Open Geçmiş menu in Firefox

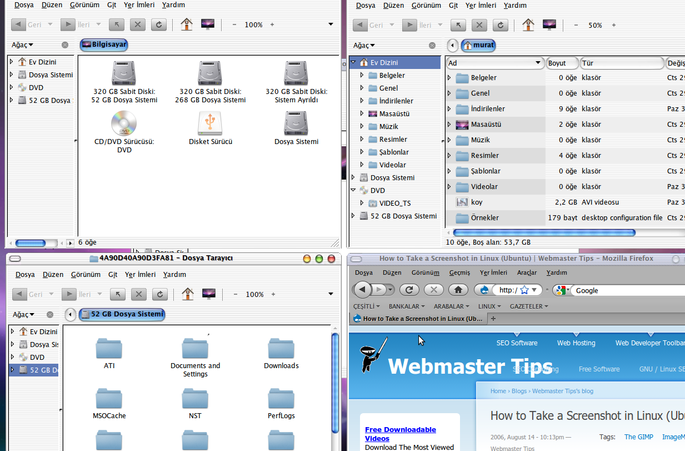point(459,272)
